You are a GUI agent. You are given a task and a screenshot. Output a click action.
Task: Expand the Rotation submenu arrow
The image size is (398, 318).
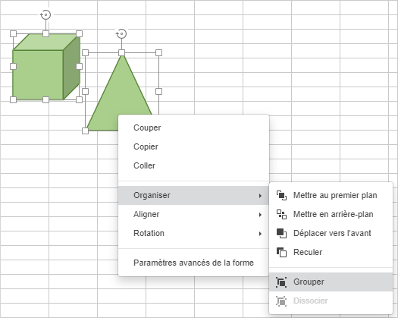pyautogui.click(x=260, y=234)
